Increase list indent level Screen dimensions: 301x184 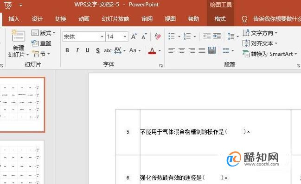[217, 36]
